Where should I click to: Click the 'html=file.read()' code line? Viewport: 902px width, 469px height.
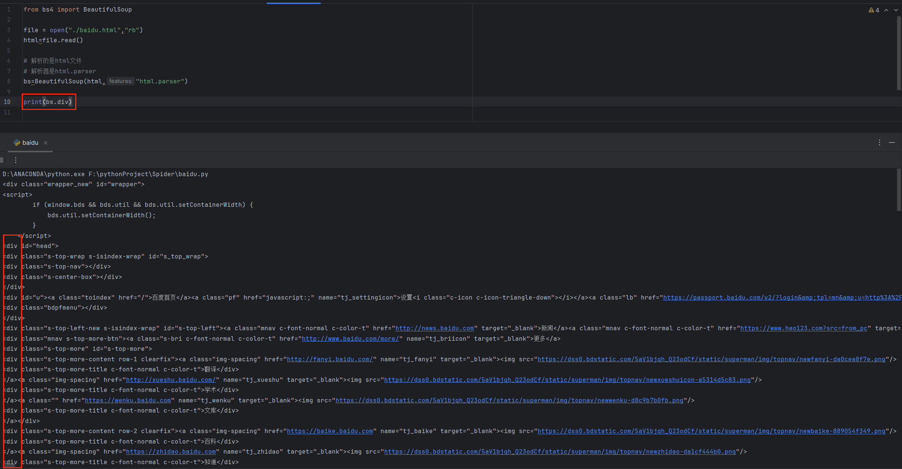point(53,40)
